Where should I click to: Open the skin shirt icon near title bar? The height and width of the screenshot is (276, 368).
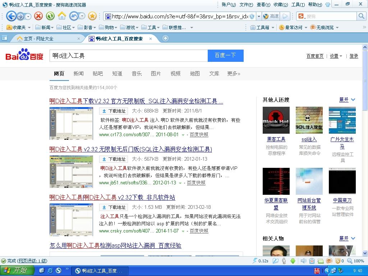click(328, 5)
